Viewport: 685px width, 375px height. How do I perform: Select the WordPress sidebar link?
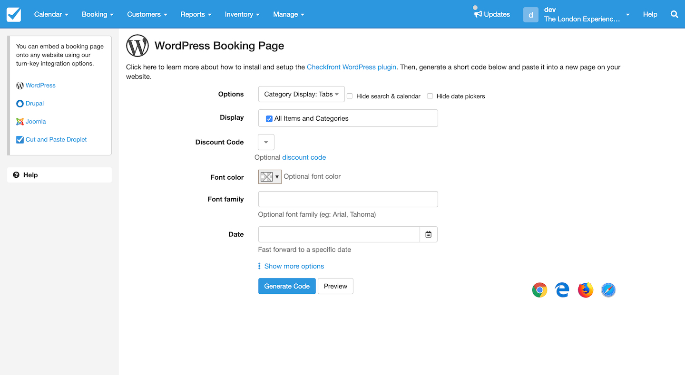point(40,86)
